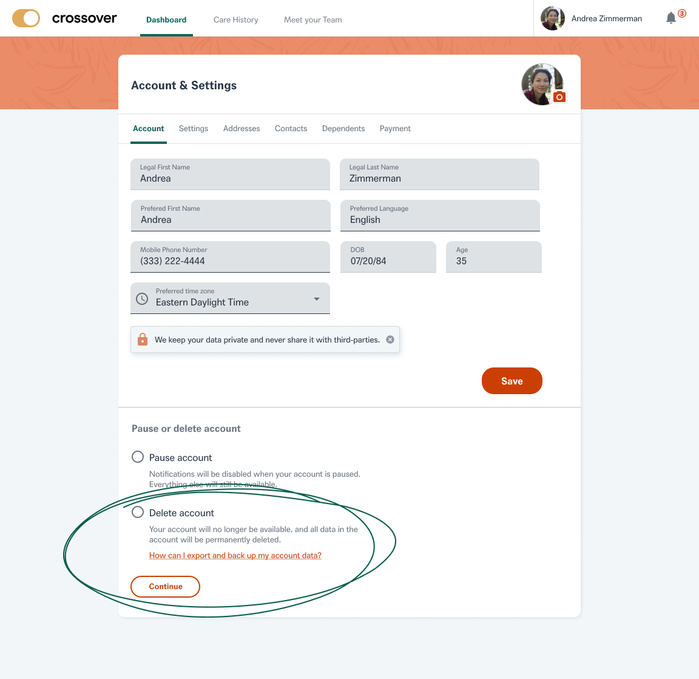Toggle the yellow switch beside crossover logo
This screenshot has height=679, width=699.
point(26,18)
